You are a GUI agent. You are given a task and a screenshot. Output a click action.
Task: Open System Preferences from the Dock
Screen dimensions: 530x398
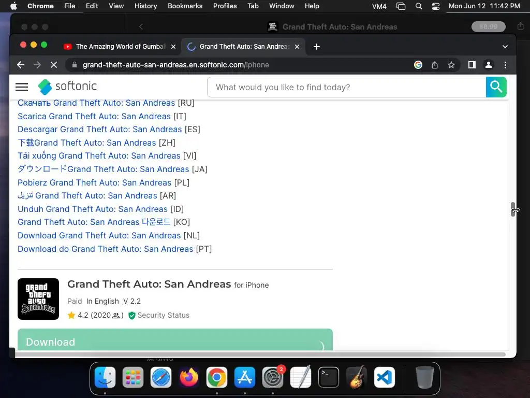tap(273, 377)
